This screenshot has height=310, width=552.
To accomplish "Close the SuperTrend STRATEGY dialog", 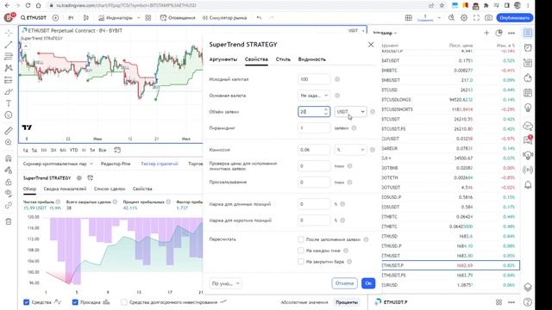I will tap(371, 44).
